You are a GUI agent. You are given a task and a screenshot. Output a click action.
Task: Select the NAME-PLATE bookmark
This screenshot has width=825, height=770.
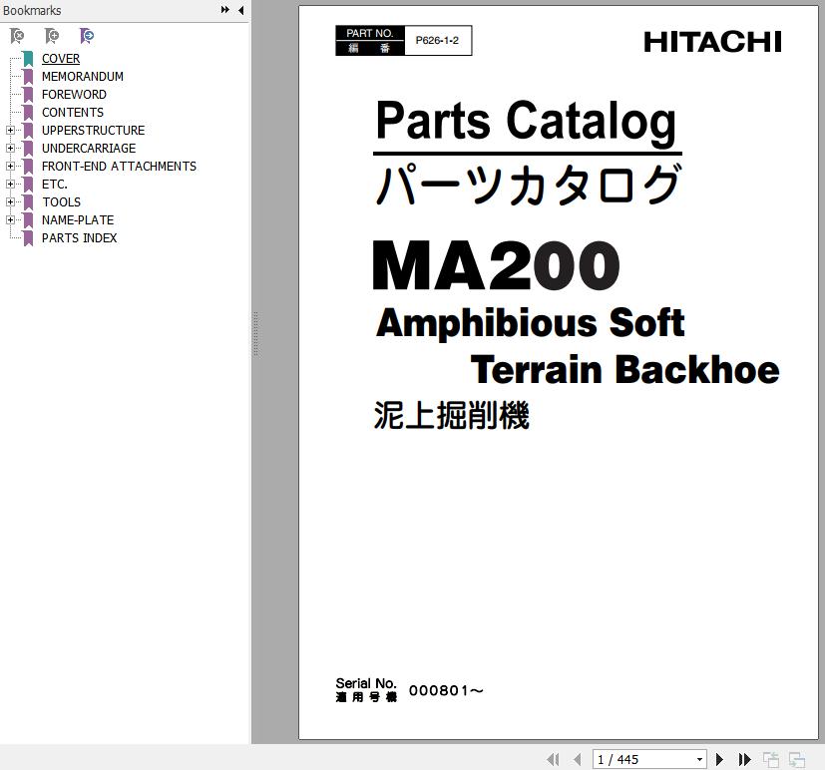pos(78,219)
